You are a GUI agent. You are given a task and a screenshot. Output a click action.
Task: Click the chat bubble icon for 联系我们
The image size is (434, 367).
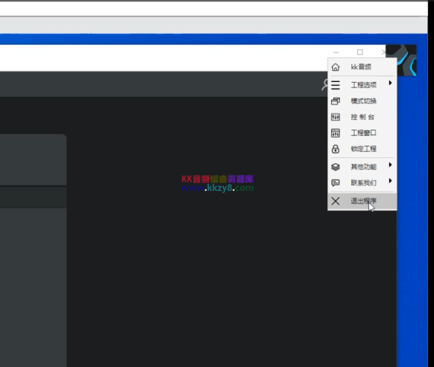[335, 182]
